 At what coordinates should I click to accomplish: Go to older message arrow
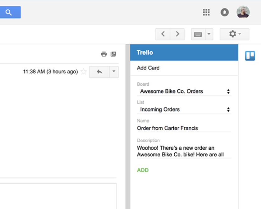[177, 34]
